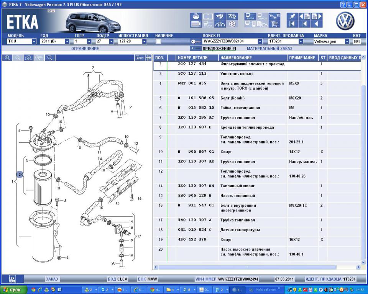The image size is (368, 294).
Task: Click the film reel icon
Action: click(x=232, y=24)
